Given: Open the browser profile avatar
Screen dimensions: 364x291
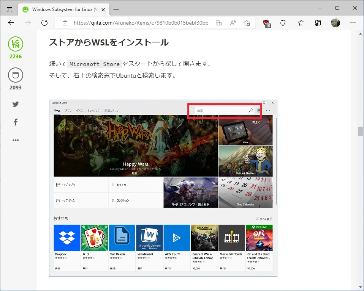Looking at the screenshot, I should pyautogui.click(x=336, y=23).
